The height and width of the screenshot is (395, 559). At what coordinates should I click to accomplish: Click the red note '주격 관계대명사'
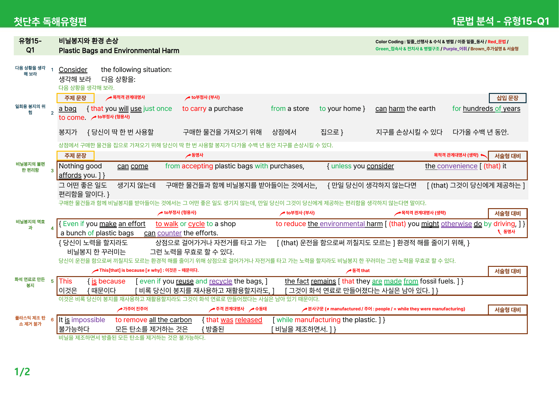[230, 309]
